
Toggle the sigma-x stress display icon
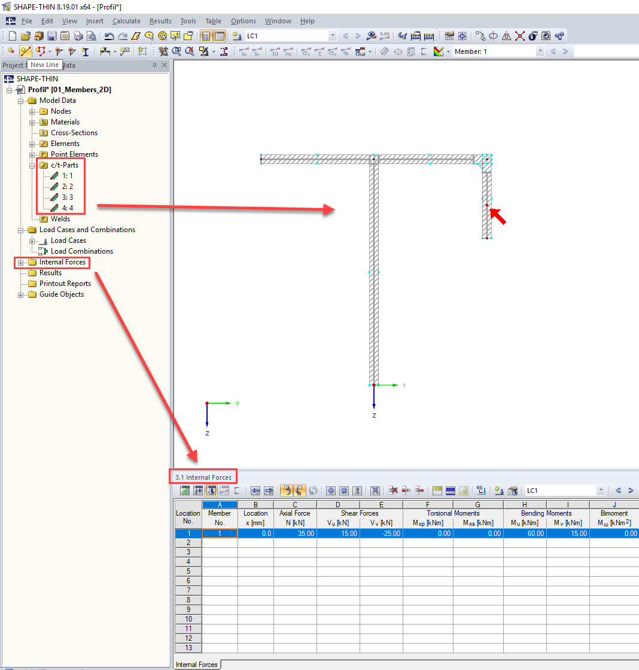[x=306, y=51]
